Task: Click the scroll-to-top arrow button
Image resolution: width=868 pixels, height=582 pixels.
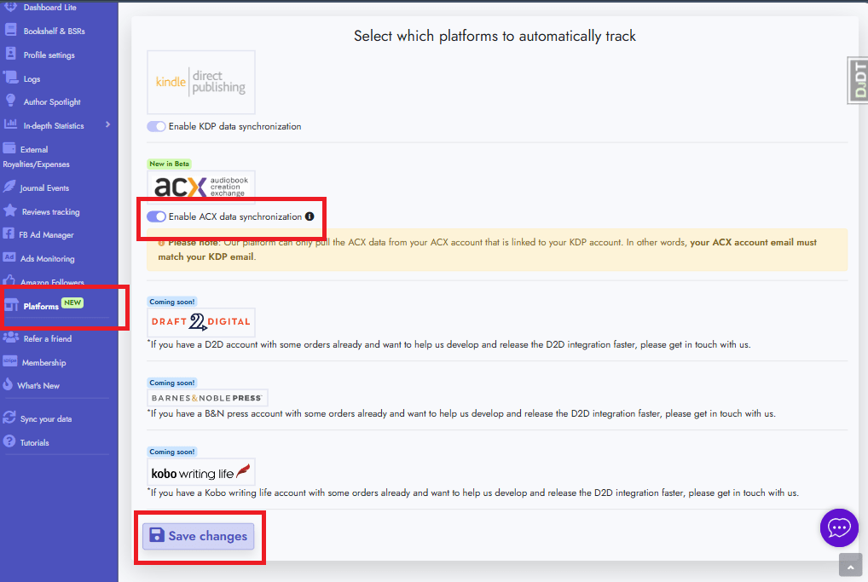Action: click(850, 566)
